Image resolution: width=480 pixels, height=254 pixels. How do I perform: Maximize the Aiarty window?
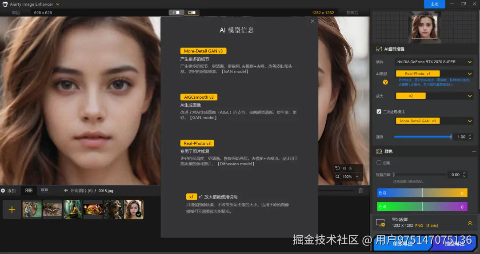pyautogui.click(x=463, y=4)
